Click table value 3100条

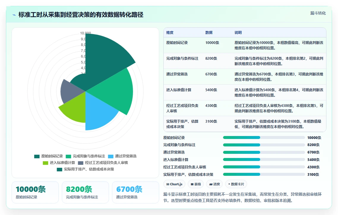coord(211,121)
